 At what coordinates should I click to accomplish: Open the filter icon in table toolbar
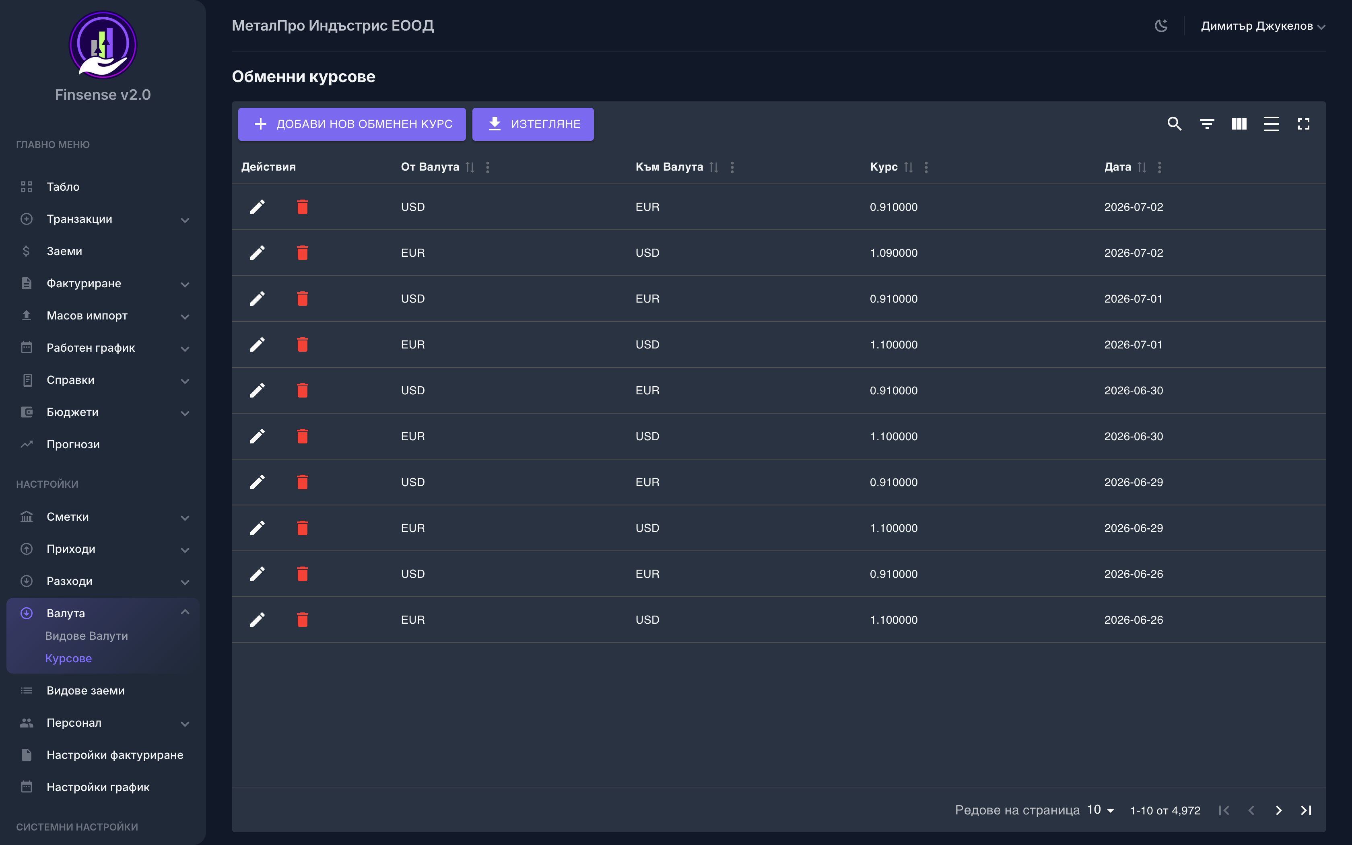[1207, 124]
